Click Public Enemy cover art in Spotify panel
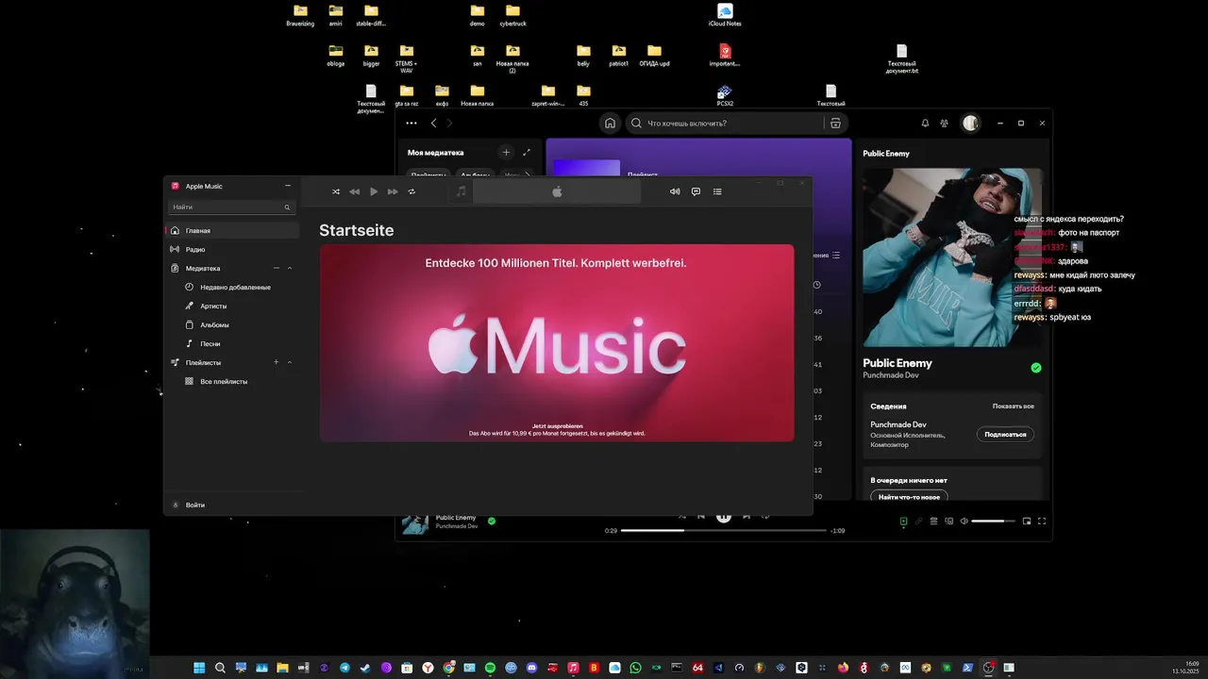Viewport: 1208px width, 679px height. tap(952, 257)
